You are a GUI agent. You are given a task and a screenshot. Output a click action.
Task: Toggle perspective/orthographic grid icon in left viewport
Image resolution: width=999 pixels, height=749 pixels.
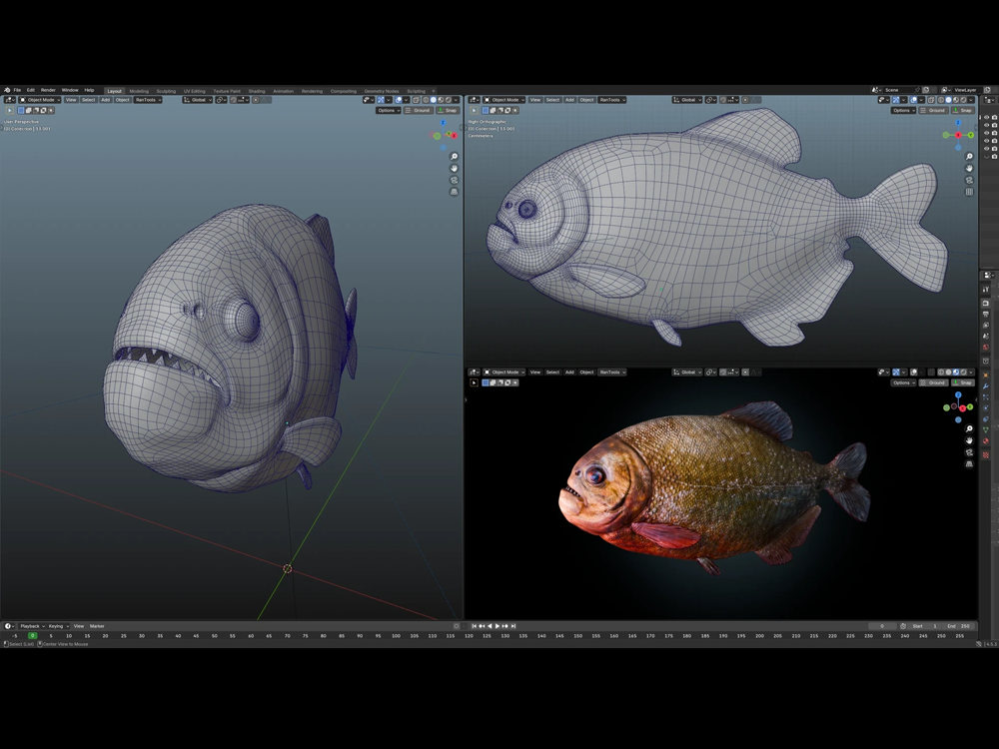(455, 192)
